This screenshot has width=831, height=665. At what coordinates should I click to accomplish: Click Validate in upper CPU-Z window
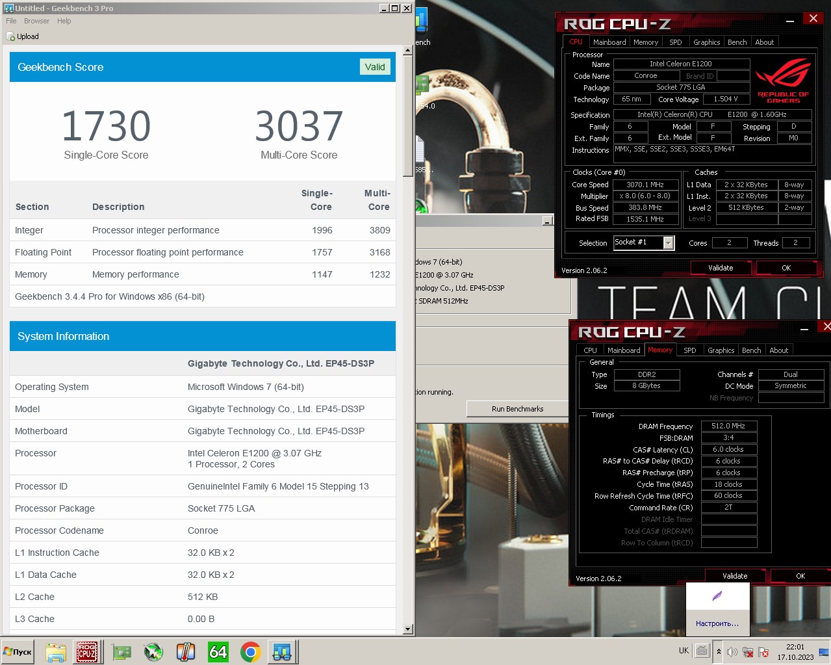[x=721, y=268]
